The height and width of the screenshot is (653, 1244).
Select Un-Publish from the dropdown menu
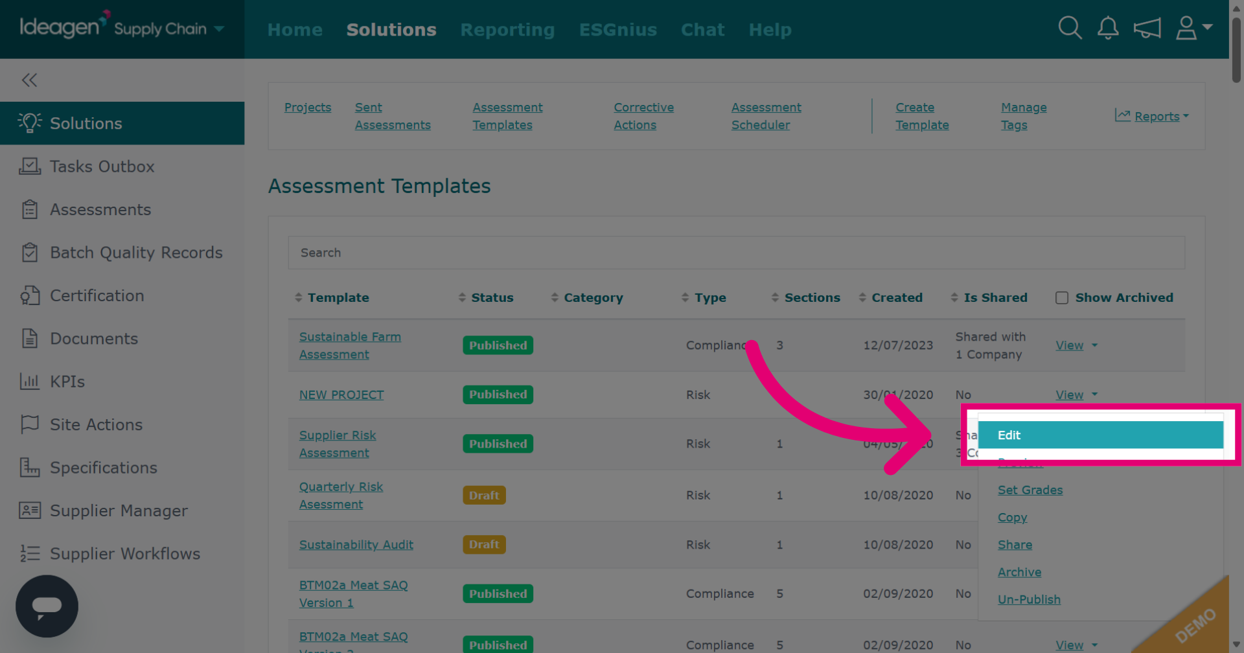(x=1029, y=599)
